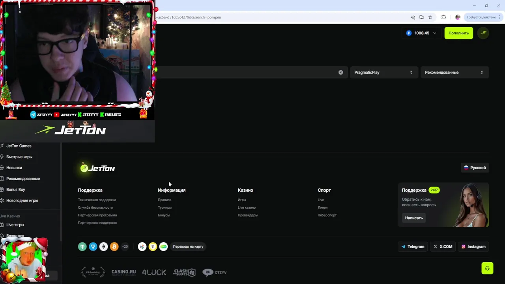Select Live-игры in sidebar
505x284 pixels.
(x=15, y=225)
